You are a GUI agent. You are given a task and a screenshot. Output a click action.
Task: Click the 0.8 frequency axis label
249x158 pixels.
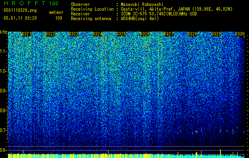pyautogui.click(x=4, y=111)
